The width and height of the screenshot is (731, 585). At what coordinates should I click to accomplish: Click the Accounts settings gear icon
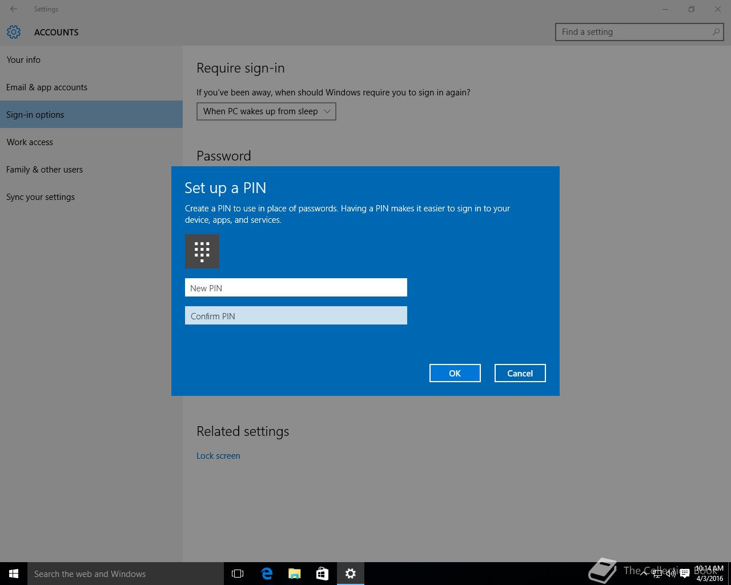pyautogui.click(x=14, y=32)
